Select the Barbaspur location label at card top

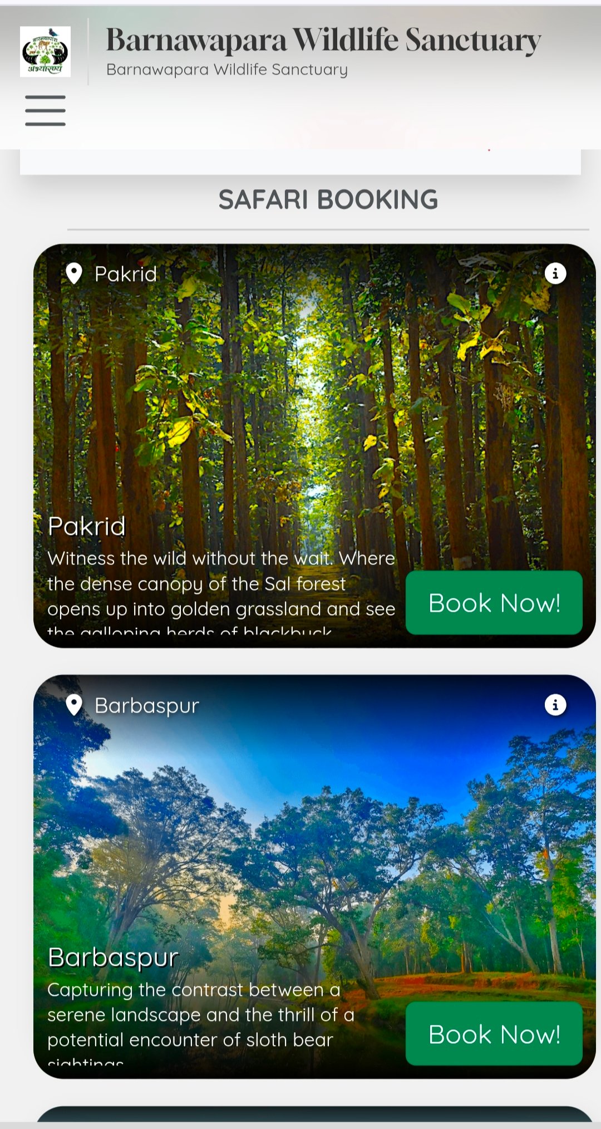click(147, 705)
